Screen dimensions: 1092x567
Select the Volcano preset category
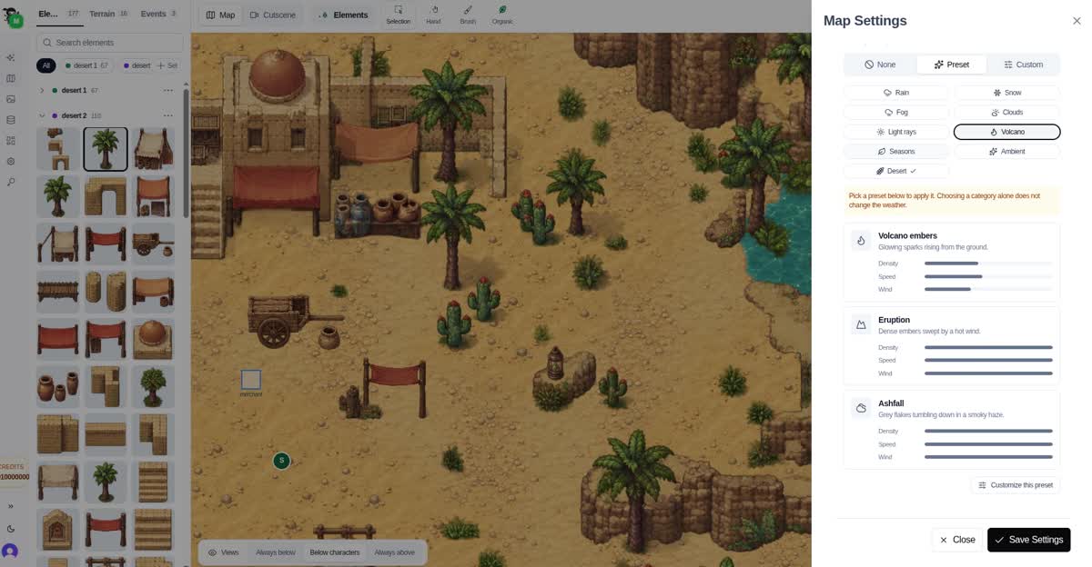click(x=1006, y=132)
